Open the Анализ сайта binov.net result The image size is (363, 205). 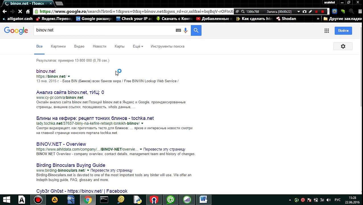pyautogui.click(x=70, y=92)
